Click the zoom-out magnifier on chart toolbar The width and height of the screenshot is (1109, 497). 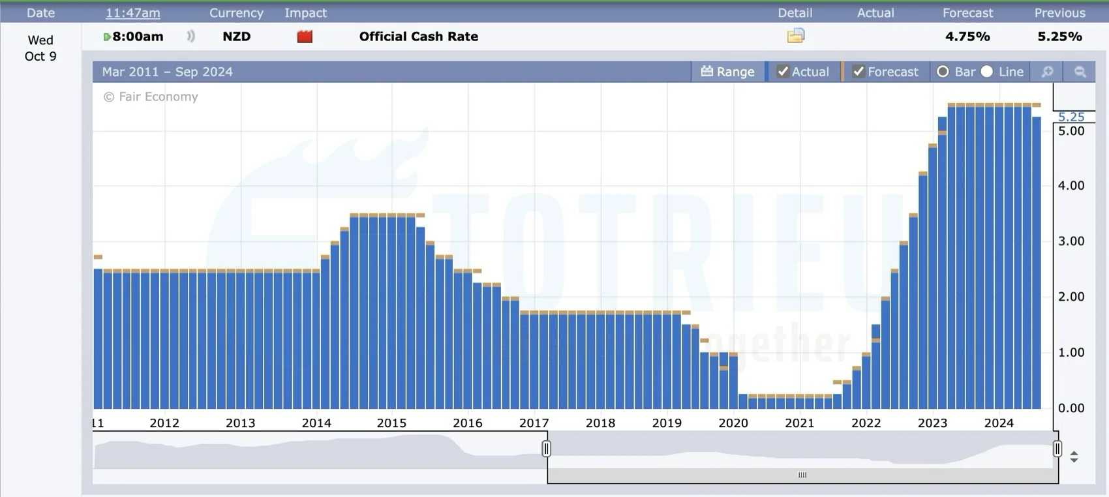(x=1080, y=72)
